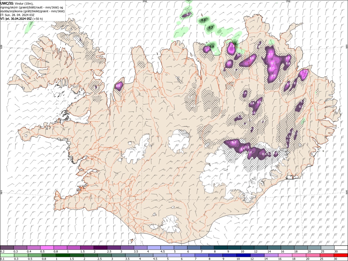This screenshot has height=261, width=348.
Task: Click the 'IT: Sun. 28. 04. 2024 03Z' line
Action: [x=17, y=15]
